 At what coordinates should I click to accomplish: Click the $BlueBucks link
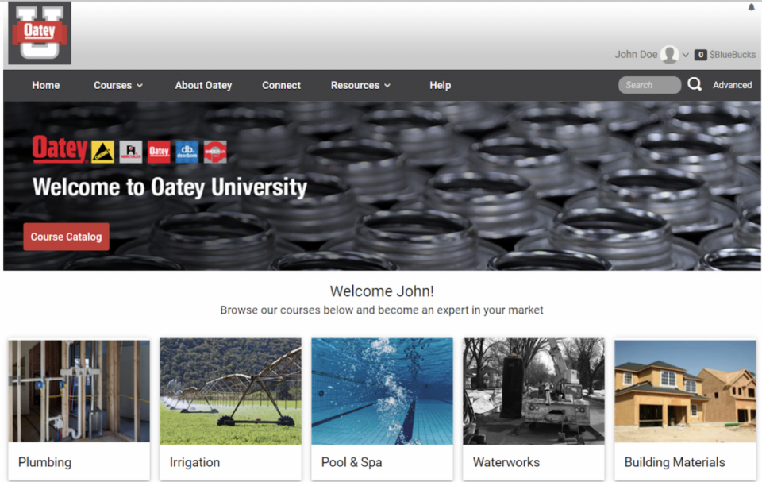pyautogui.click(x=733, y=55)
